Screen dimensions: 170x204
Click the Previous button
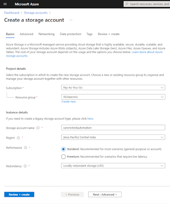coord(72,194)
